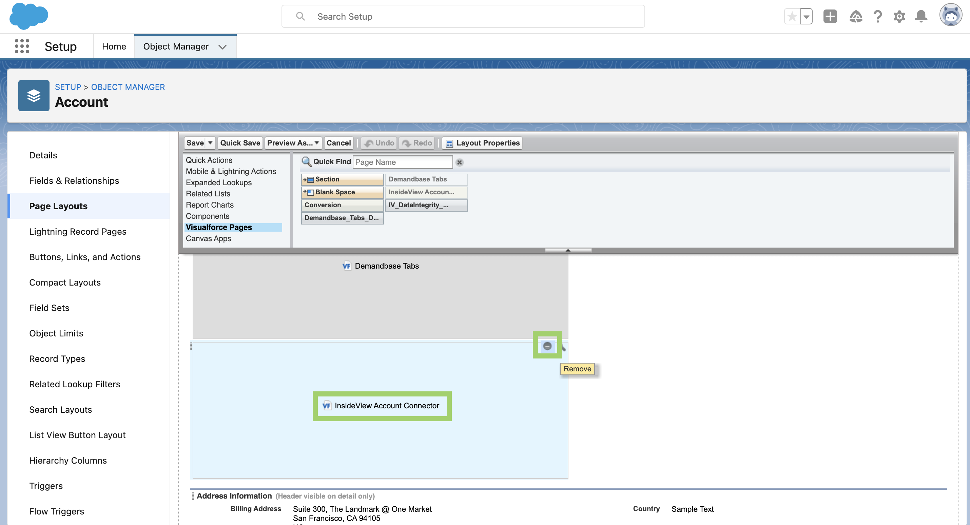
Task: Open the favorites list dropdown arrow
Action: 806,17
